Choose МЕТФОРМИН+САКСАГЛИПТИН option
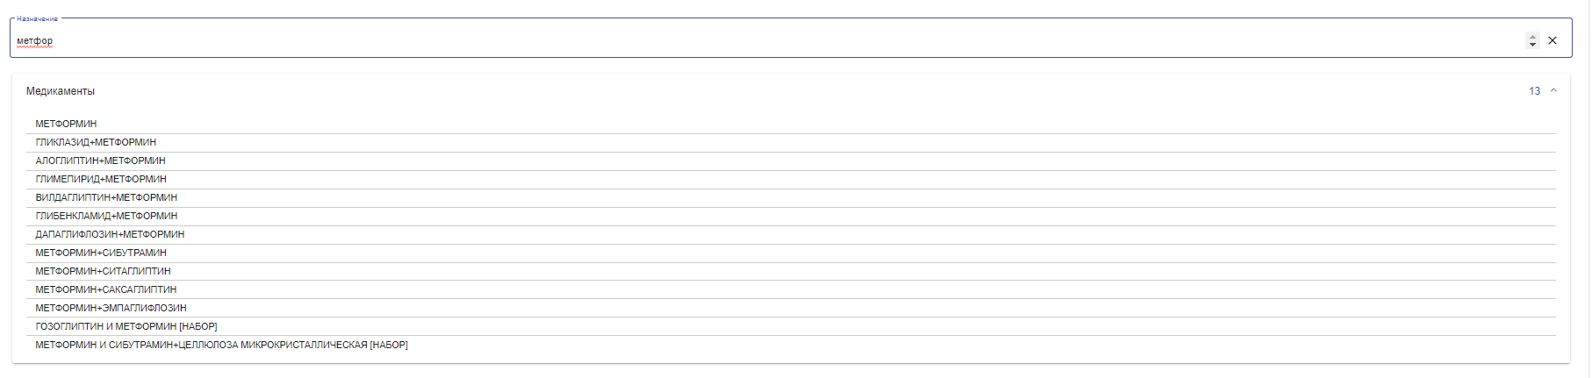This screenshot has width=1592, height=378. tap(791, 289)
